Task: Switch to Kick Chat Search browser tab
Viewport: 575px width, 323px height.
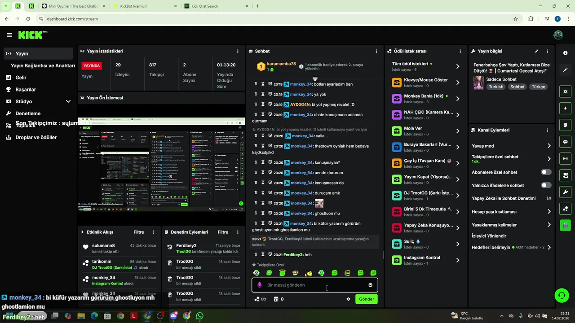Action: 216,6
